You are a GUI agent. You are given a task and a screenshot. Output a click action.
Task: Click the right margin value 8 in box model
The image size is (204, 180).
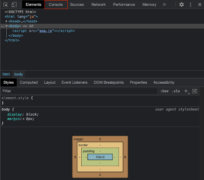click(x=125, y=157)
